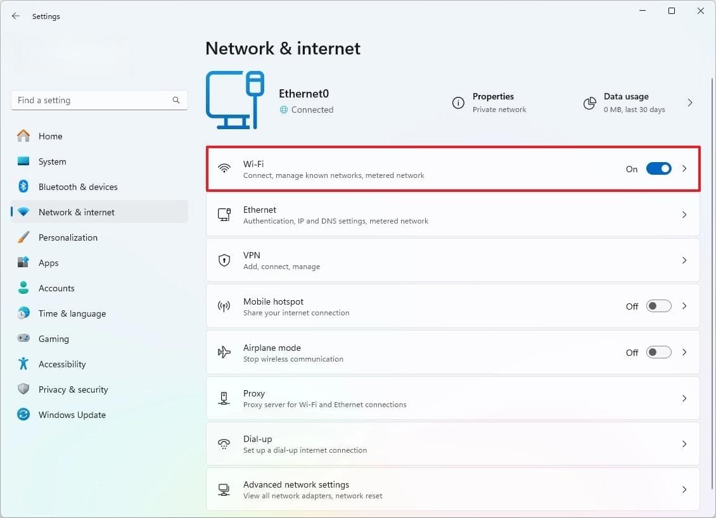Screen dimensions: 716x518
Task: Click the Accessibility figure icon
Action: [23, 363]
